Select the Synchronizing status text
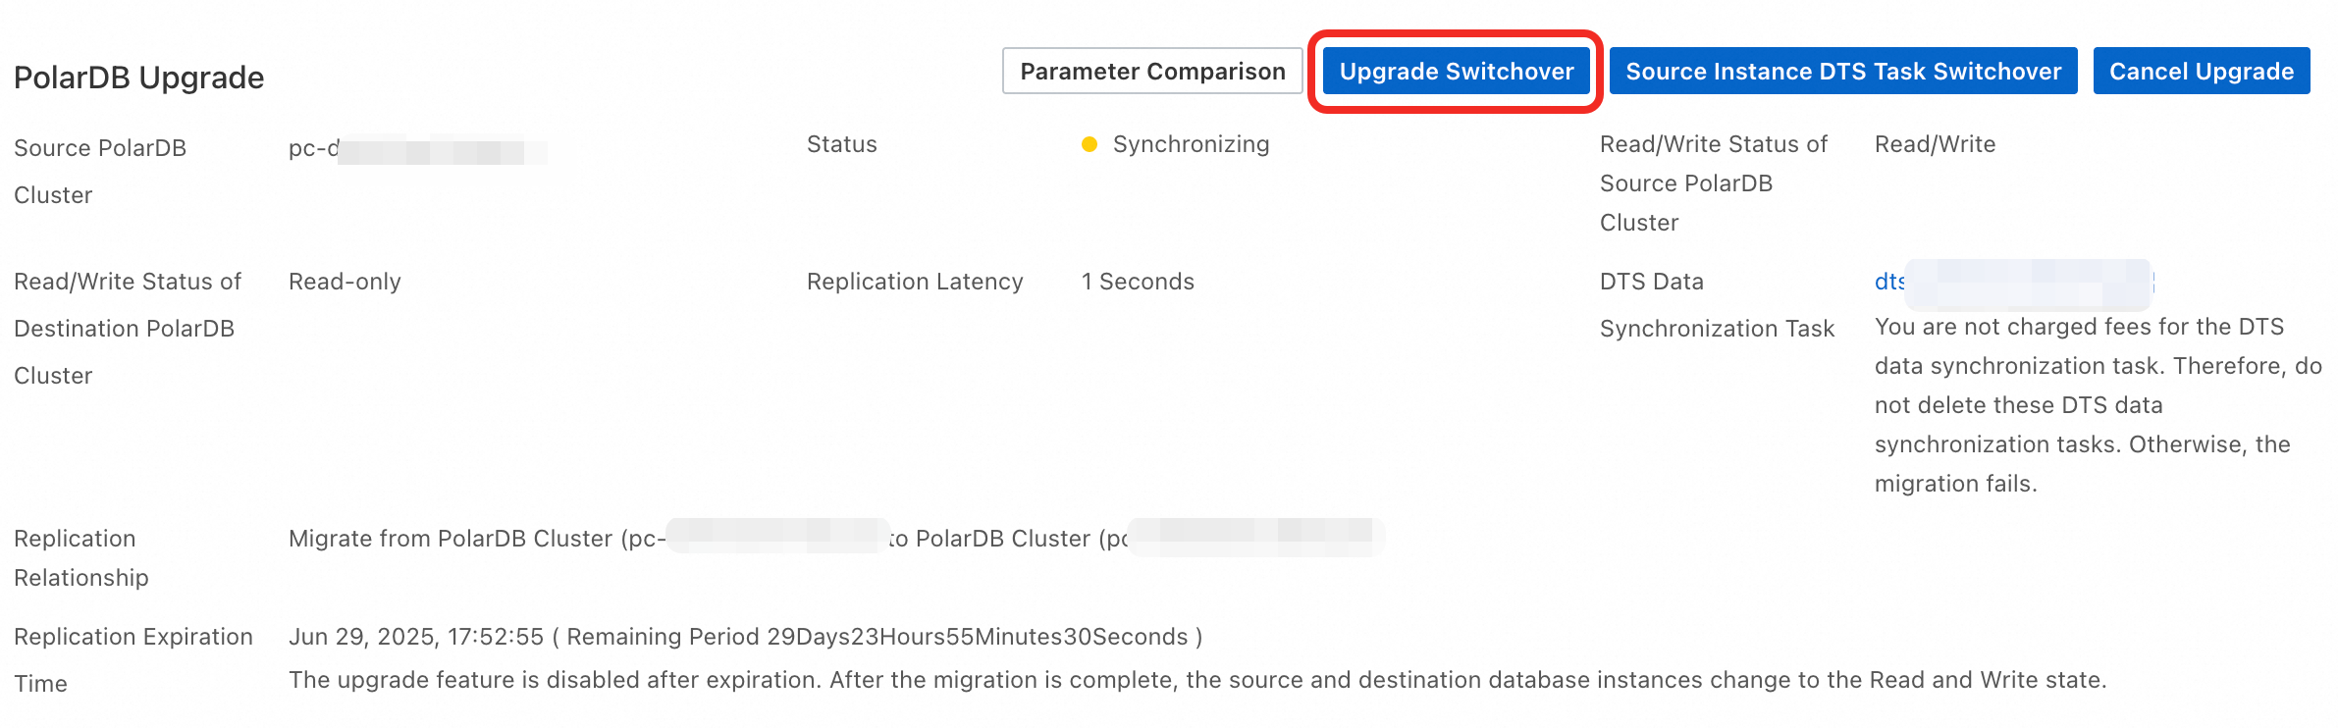 (x=1191, y=144)
